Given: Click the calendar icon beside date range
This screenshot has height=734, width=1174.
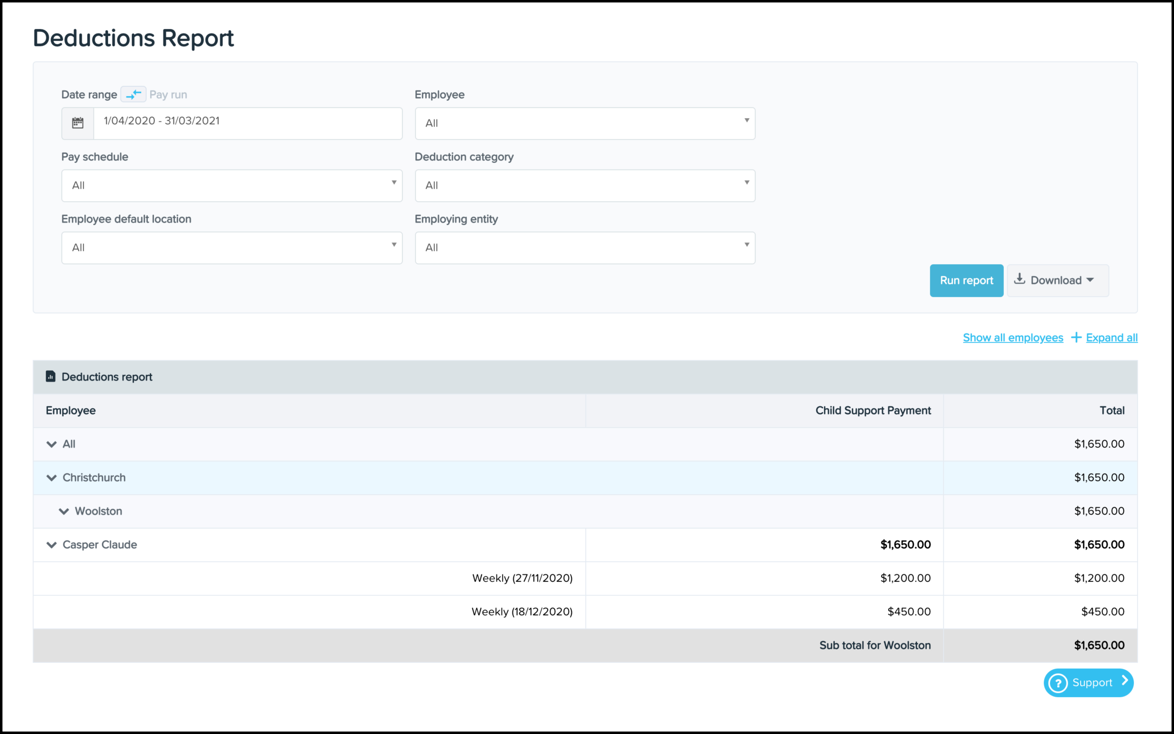Looking at the screenshot, I should [x=78, y=123].
